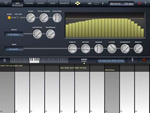The height and width of the screenshot is (113, 150).
Task: Open the CONTROL tab
Action: 29,3
